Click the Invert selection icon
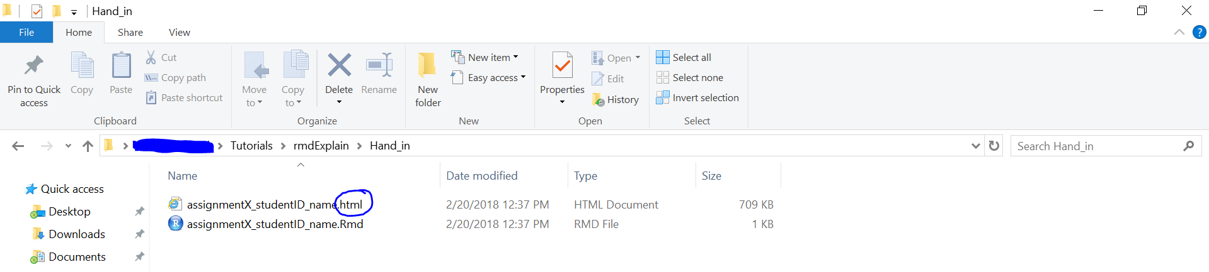The height and width of the screenshot is (272, 1209). tap(663, 97)
